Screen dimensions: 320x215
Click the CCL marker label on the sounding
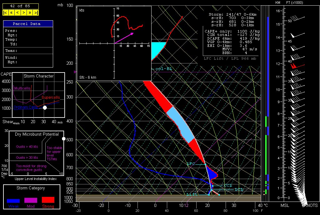[228, 186]
